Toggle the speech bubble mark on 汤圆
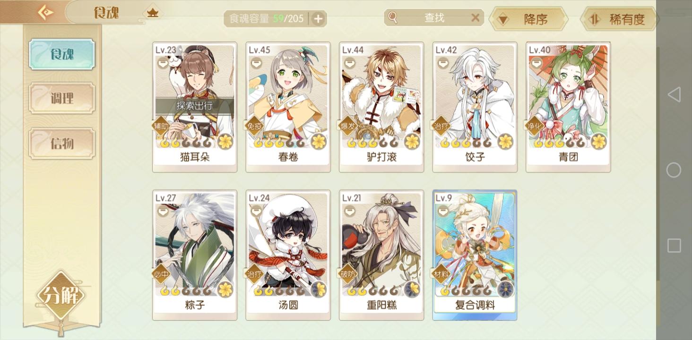The height and width of the screenshot is (340, 692). (x=256, y=211)
